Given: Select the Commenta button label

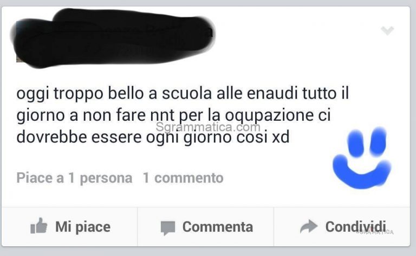Looking at the screenshot, I should tap(218, 227).
